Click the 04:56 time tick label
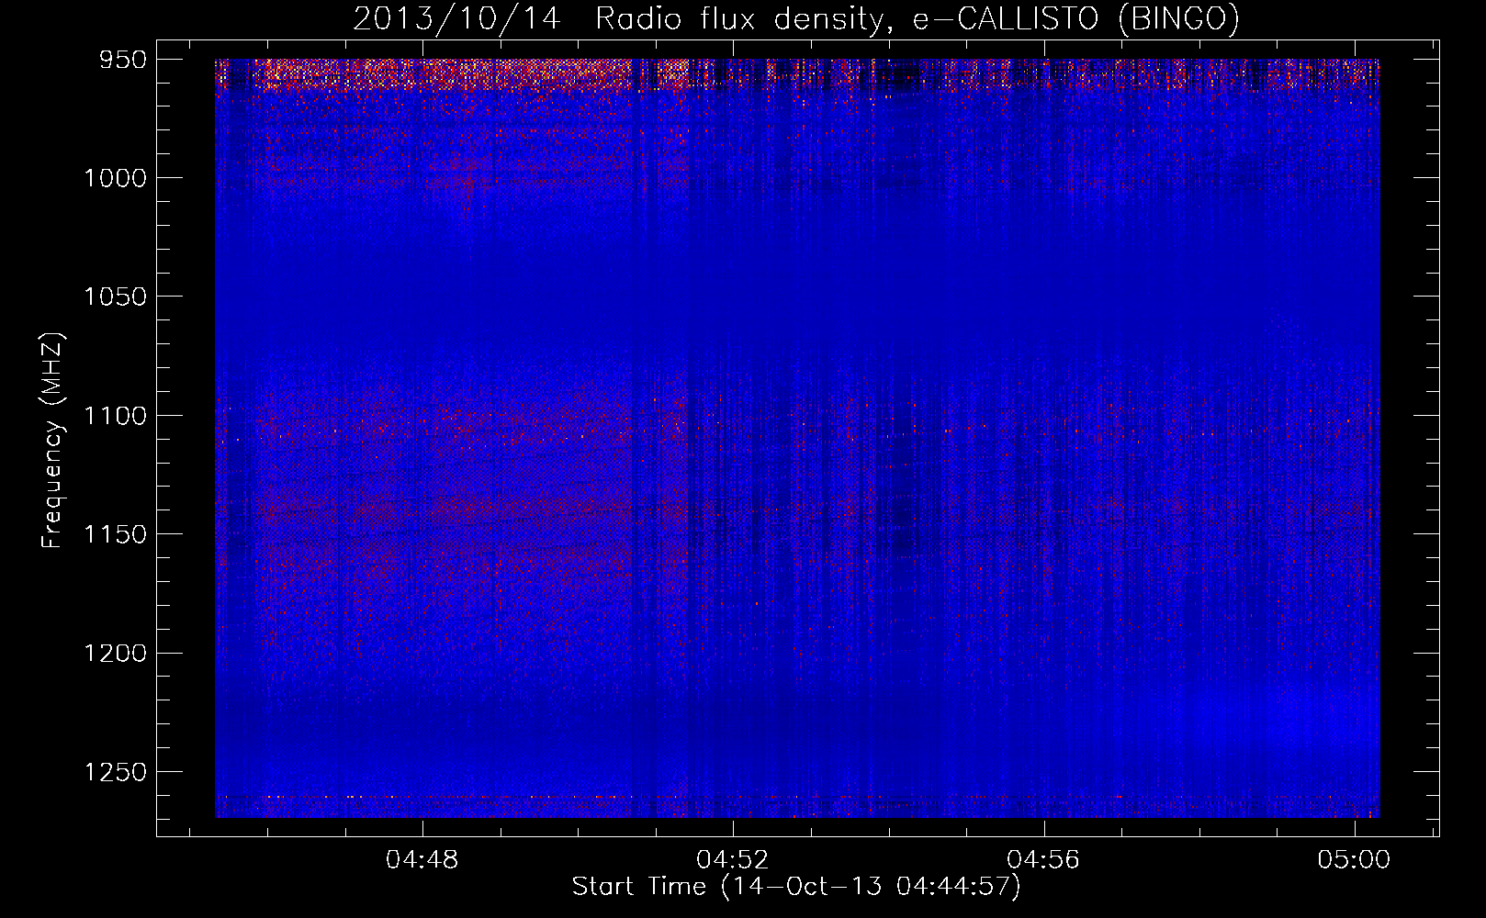1486x918 pixels. [1043, 860]
